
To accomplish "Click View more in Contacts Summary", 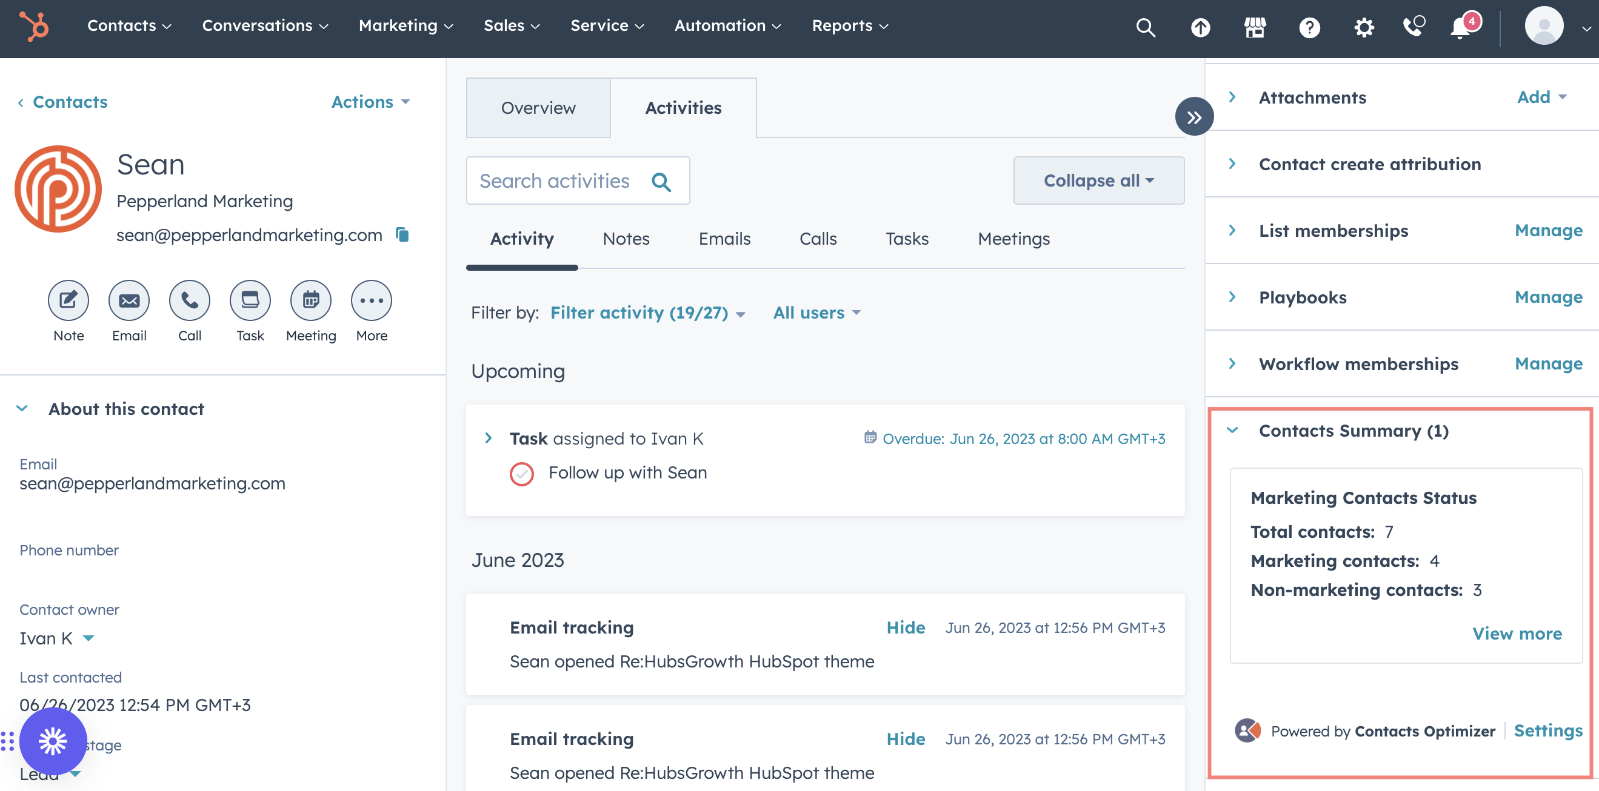I will coord(1517,634).
